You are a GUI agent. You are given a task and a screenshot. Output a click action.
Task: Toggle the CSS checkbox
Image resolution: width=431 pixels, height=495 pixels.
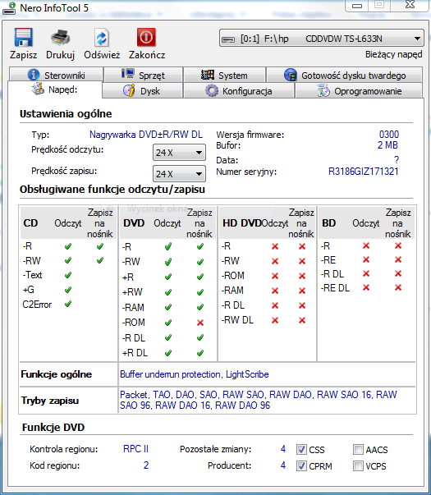301,449
